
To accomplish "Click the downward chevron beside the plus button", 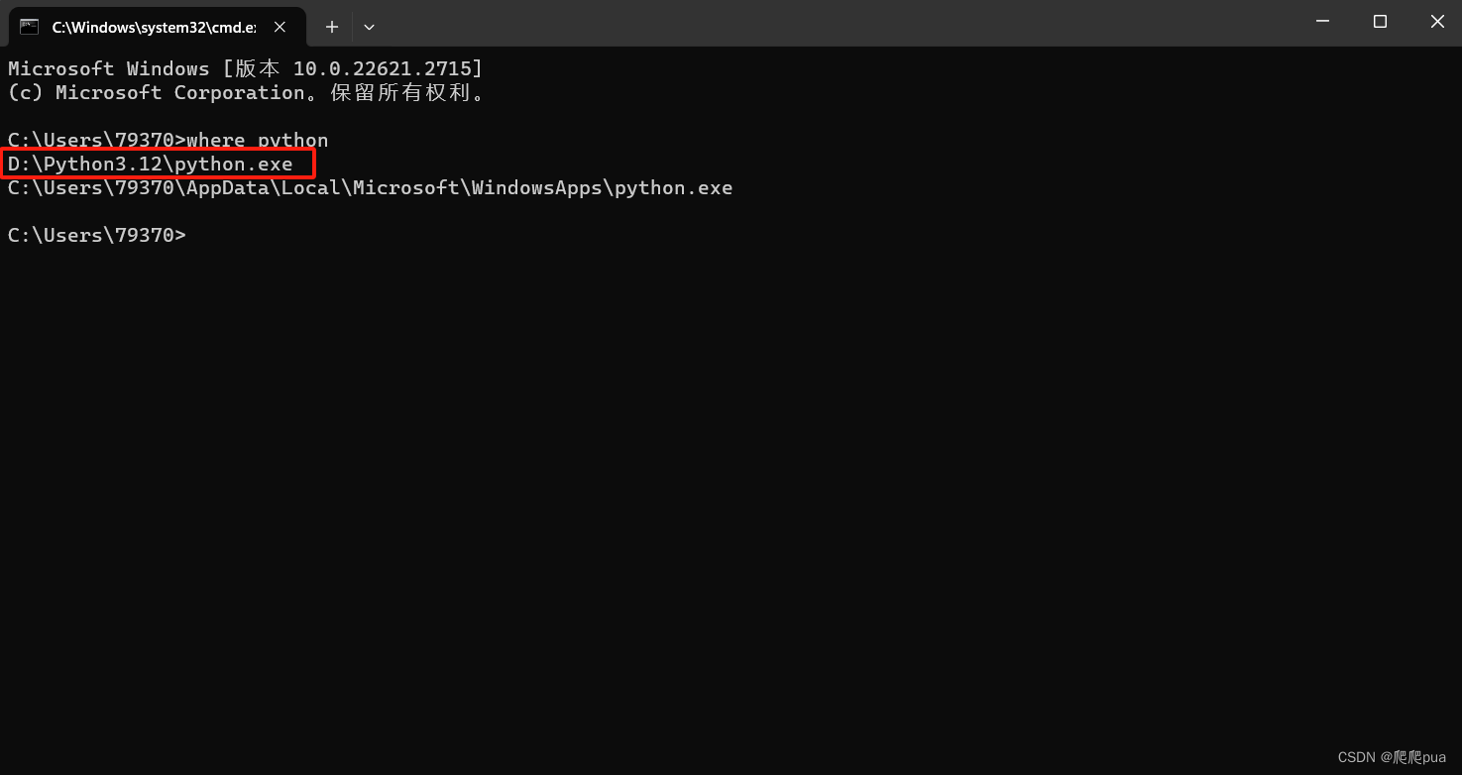I will 369,27.
